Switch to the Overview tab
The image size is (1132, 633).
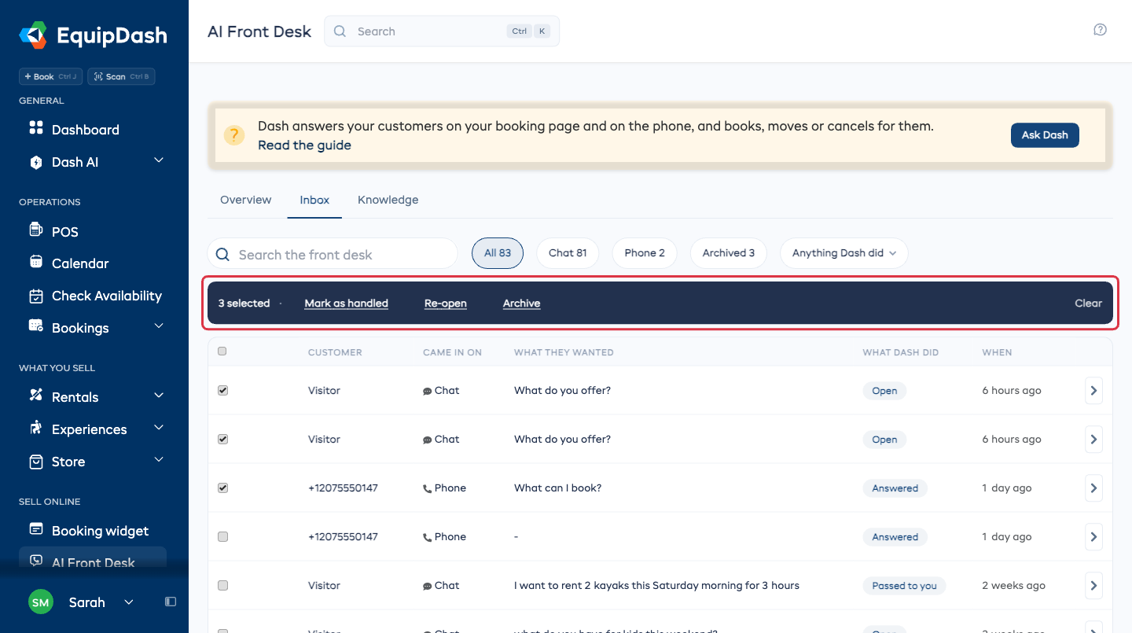pyautogui.click(x=245, y=200)
